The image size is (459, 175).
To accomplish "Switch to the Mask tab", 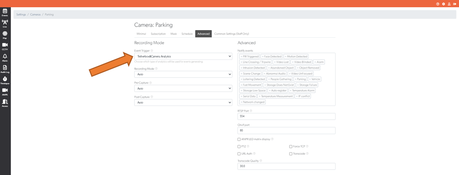I will tap(174, 34).
